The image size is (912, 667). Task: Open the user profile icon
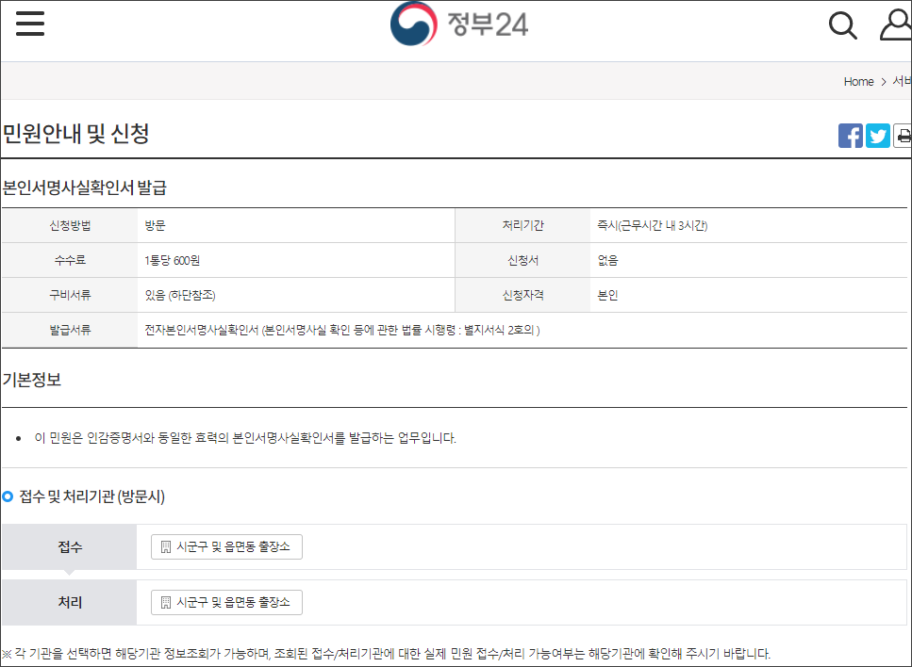point(896,24)
